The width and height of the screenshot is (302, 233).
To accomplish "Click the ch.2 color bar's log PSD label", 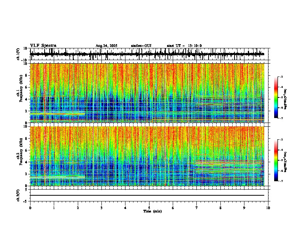I will 286,162.
